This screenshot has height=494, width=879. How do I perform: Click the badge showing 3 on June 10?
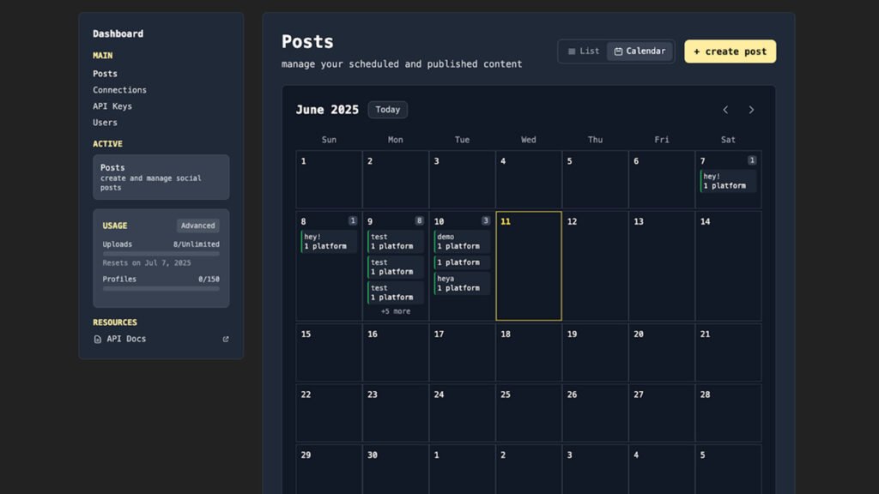tap(486, 220)
